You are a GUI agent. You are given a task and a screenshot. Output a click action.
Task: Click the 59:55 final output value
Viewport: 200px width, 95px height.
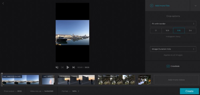pyautogui.click(x=19, y=91)
